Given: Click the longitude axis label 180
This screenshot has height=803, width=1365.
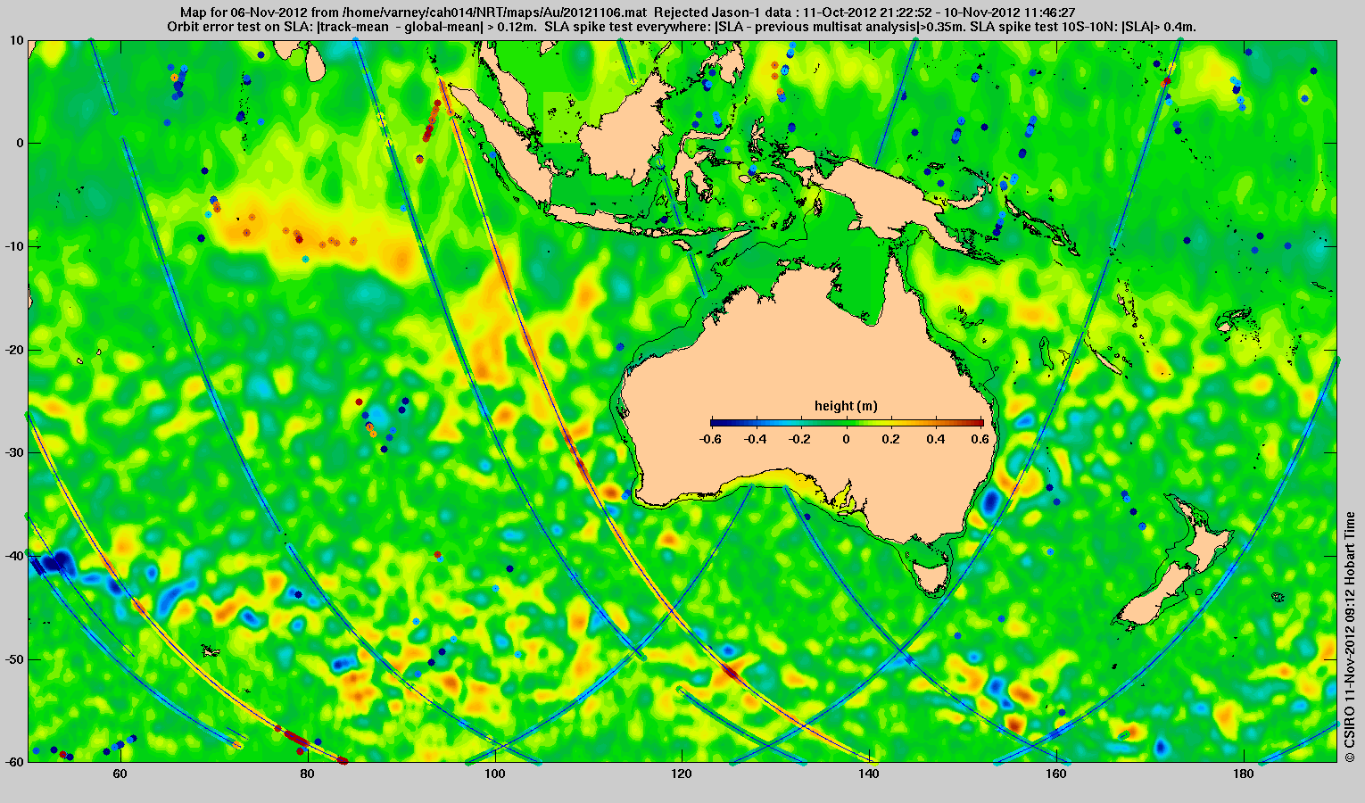Looking at the screenshot, I should point(1244,774).
